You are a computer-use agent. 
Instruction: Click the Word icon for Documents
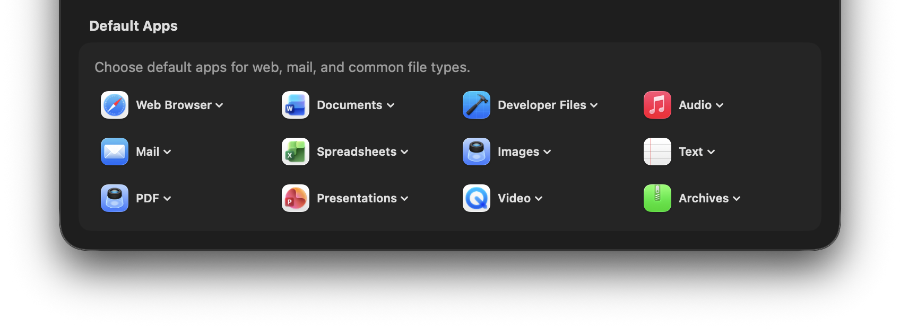point(296,105)
